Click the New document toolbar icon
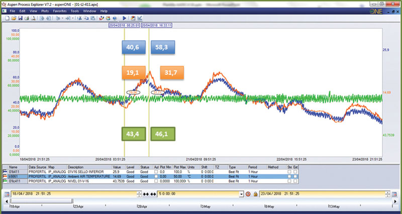Screen dimensions: 402x214 coord(7,18)
